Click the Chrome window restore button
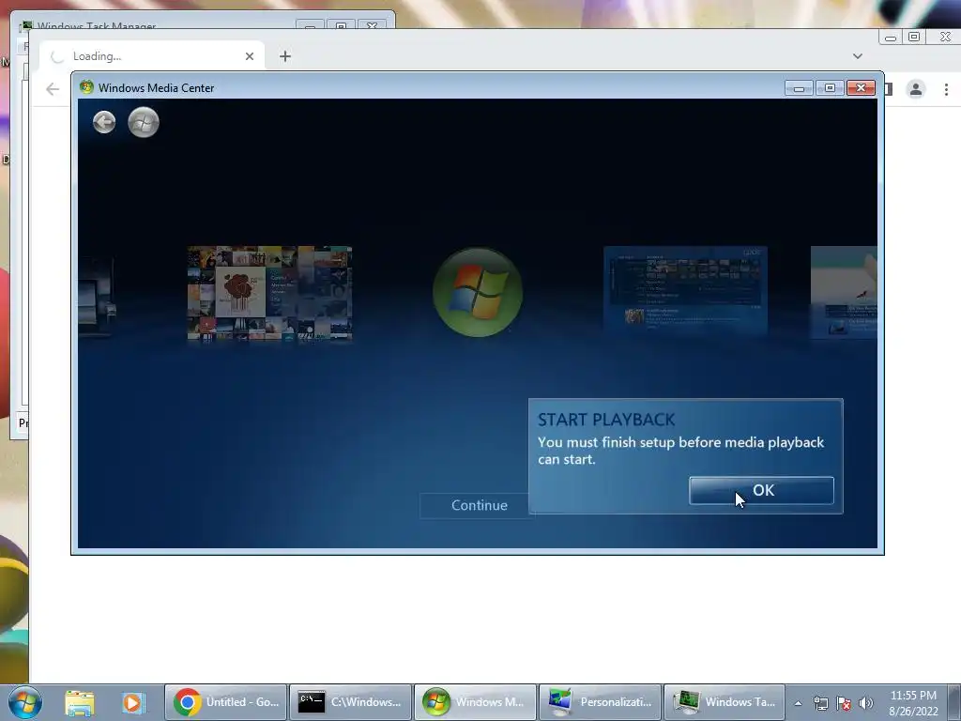The width and height of the screenshot is (961, 721). (x=914, y=37)
